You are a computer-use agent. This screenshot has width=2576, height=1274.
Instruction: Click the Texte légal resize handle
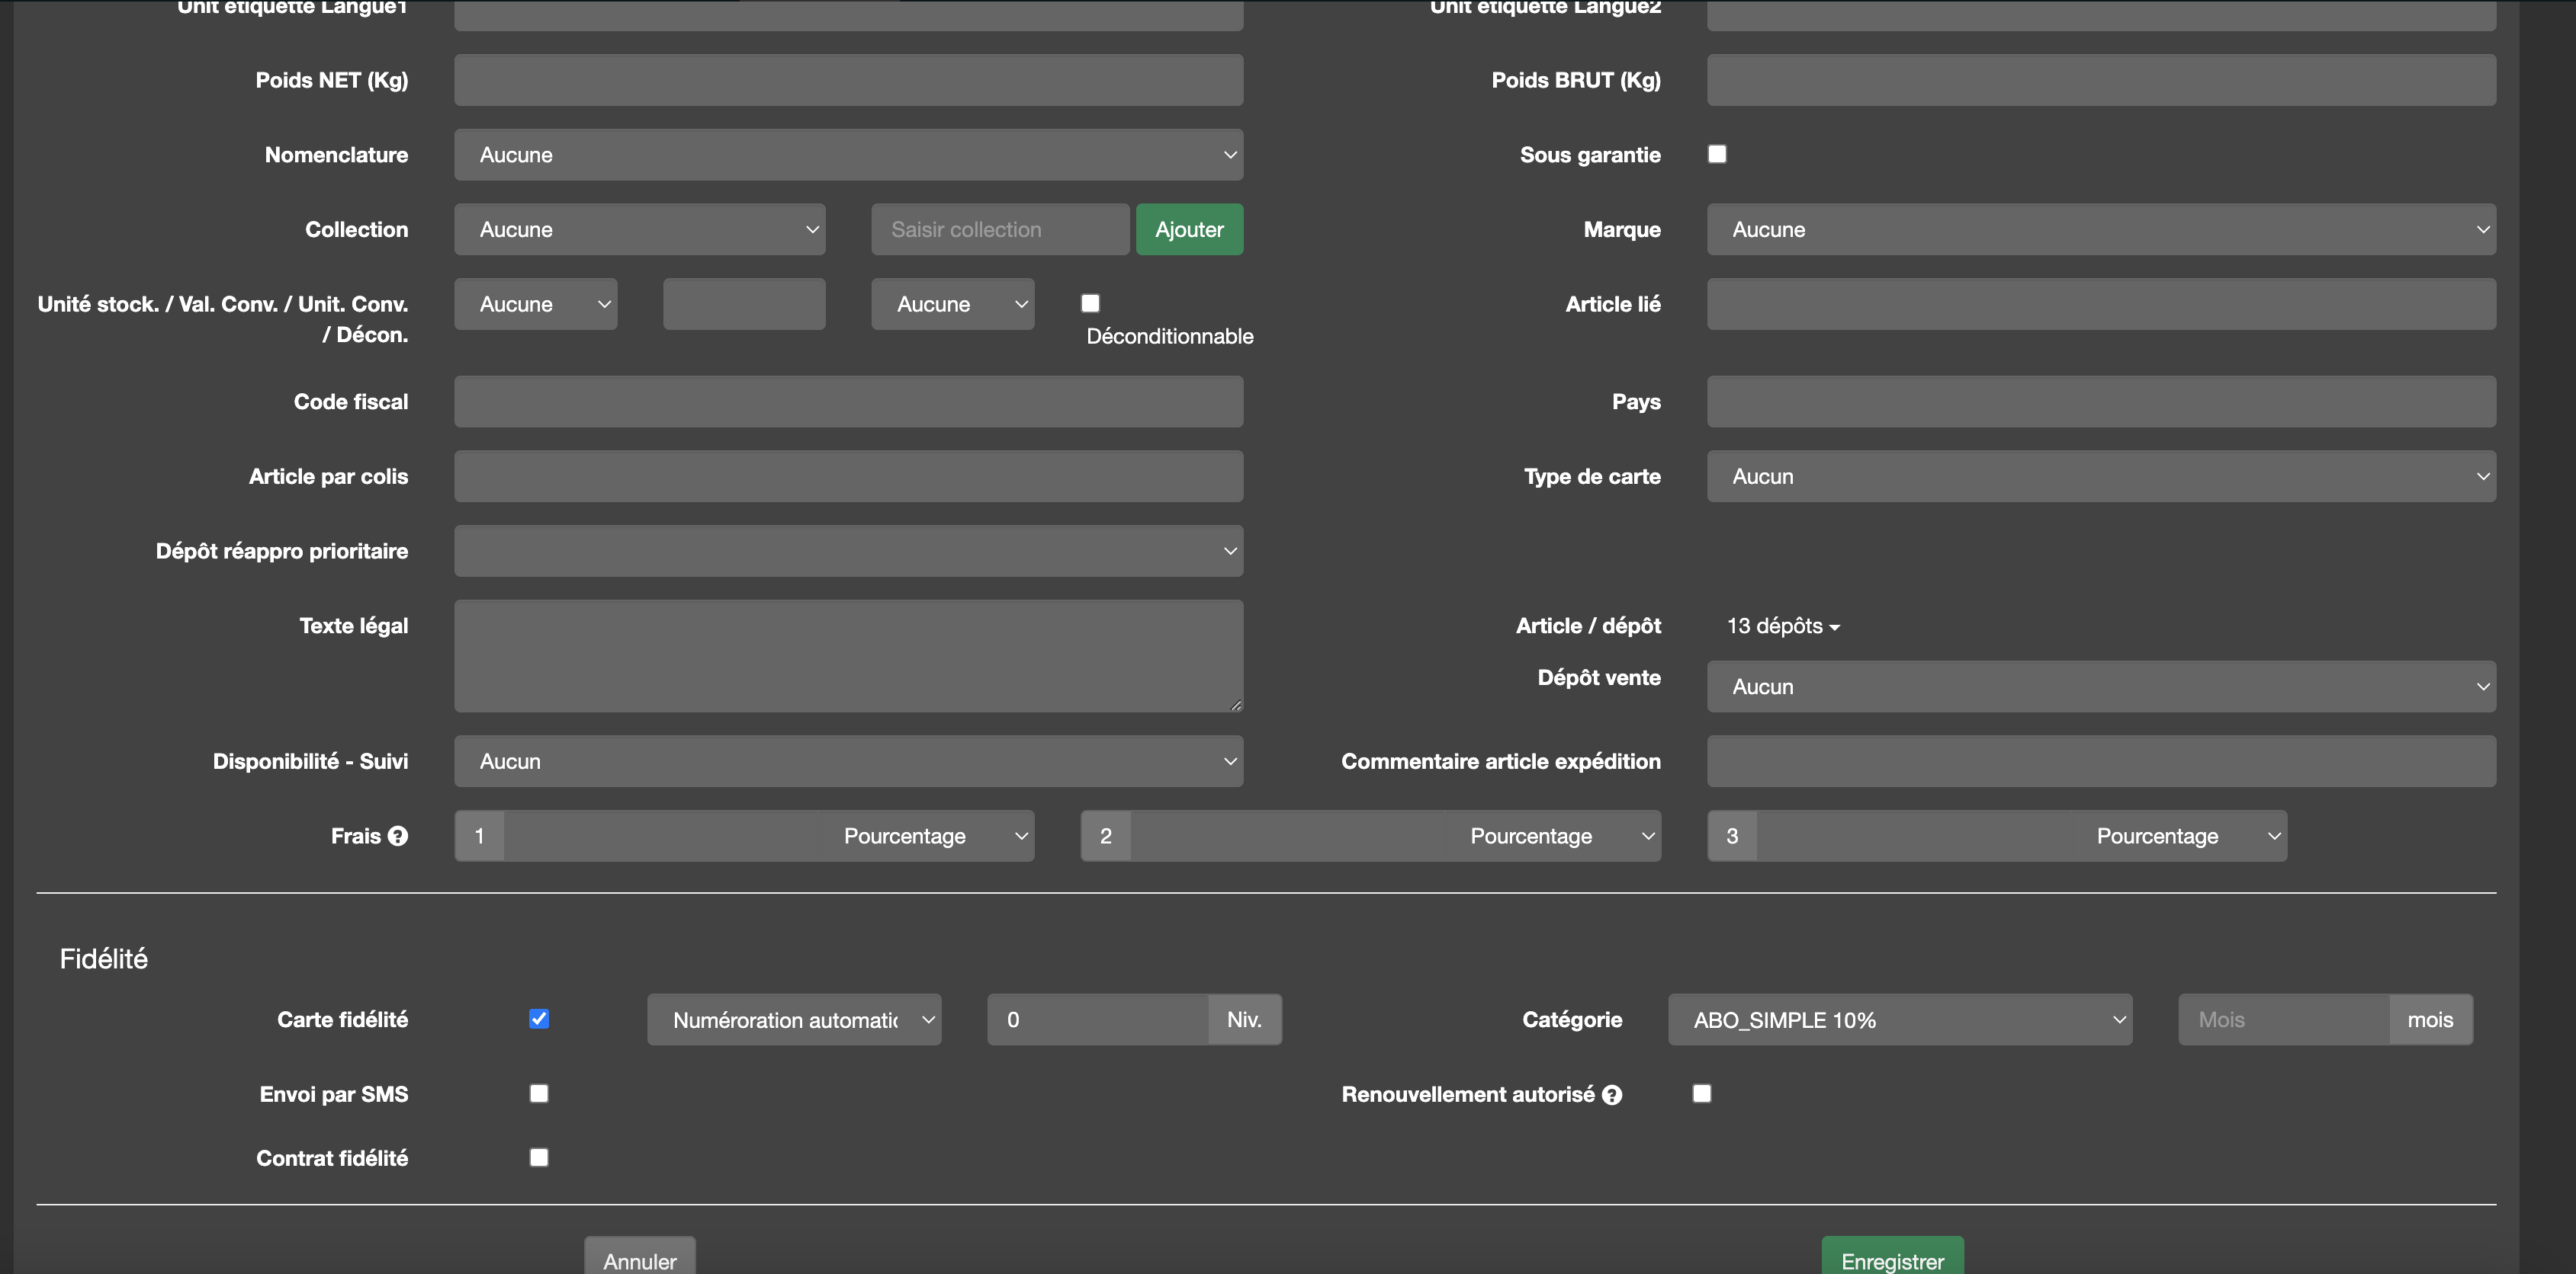pos(1236,705)
